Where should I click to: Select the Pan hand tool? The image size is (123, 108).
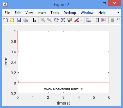(56, 20)
